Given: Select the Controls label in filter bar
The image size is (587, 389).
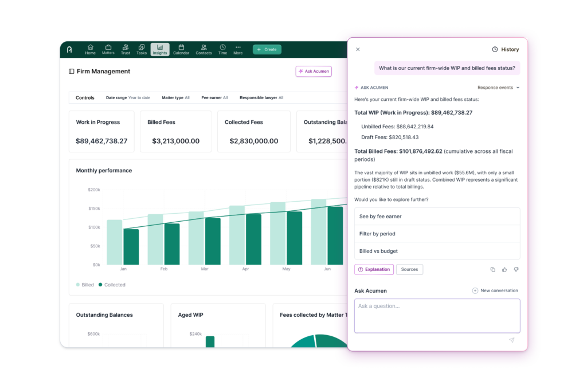Looking at the screenshot, I should point(85,97).
